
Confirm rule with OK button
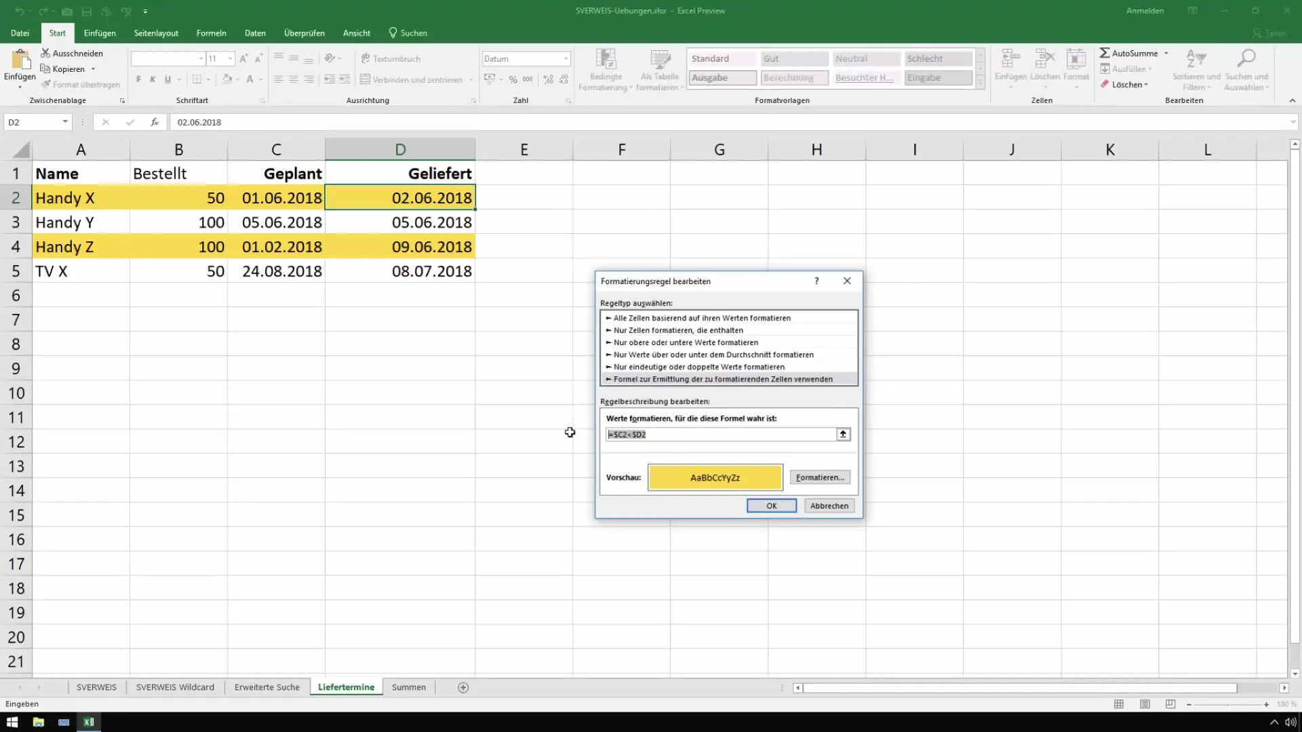tap(771, 506)
